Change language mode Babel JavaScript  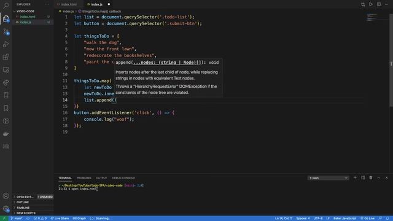(x=344, y=219)
